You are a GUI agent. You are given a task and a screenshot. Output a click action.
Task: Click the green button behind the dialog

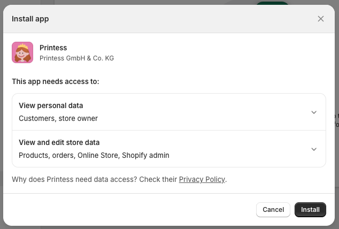tap(272, 3)
